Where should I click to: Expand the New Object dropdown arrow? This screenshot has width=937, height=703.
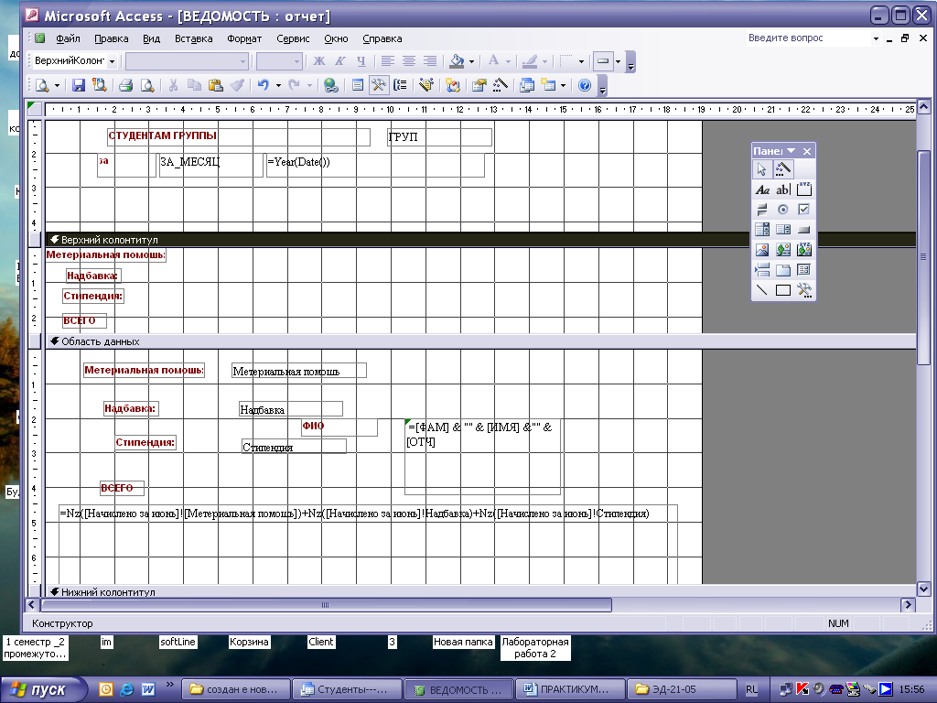pyautogui.click(x=563, y=85)
